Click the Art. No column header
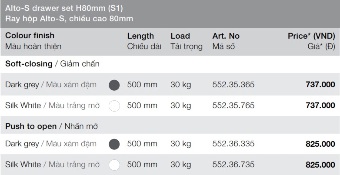The width and height of the screenshot is (340, 175). [x=226, y=36]
